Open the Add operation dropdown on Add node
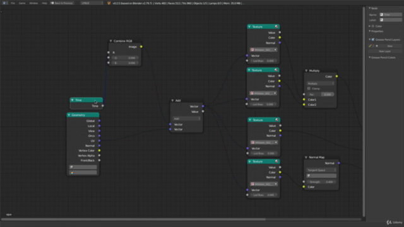404x227 pixels. (x=187, y=119)
